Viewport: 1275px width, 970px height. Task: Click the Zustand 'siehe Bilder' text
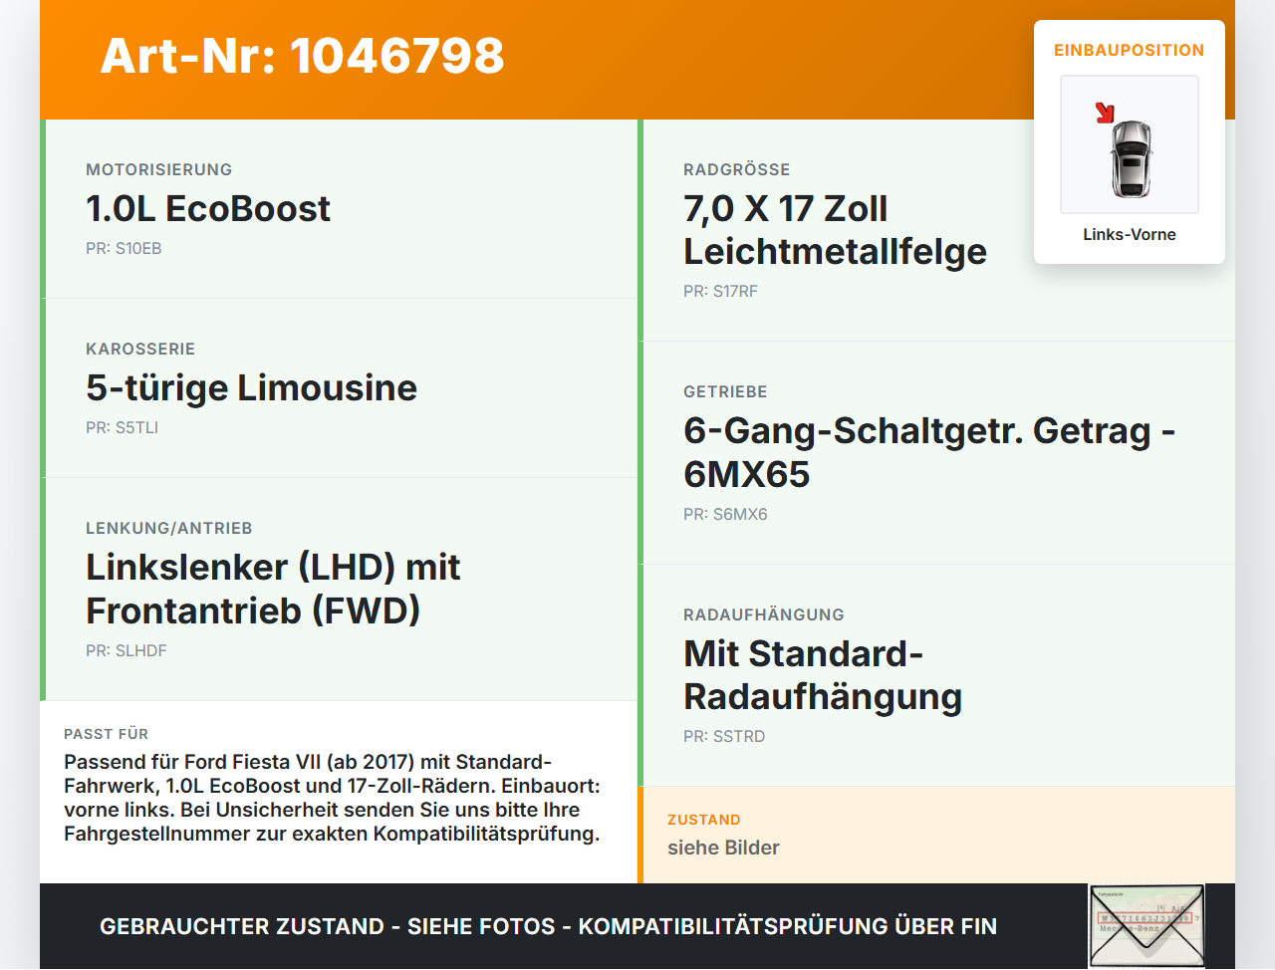[x=723, y=848]
